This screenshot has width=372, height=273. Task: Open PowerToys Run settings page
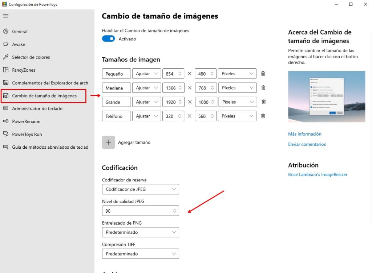27,134
